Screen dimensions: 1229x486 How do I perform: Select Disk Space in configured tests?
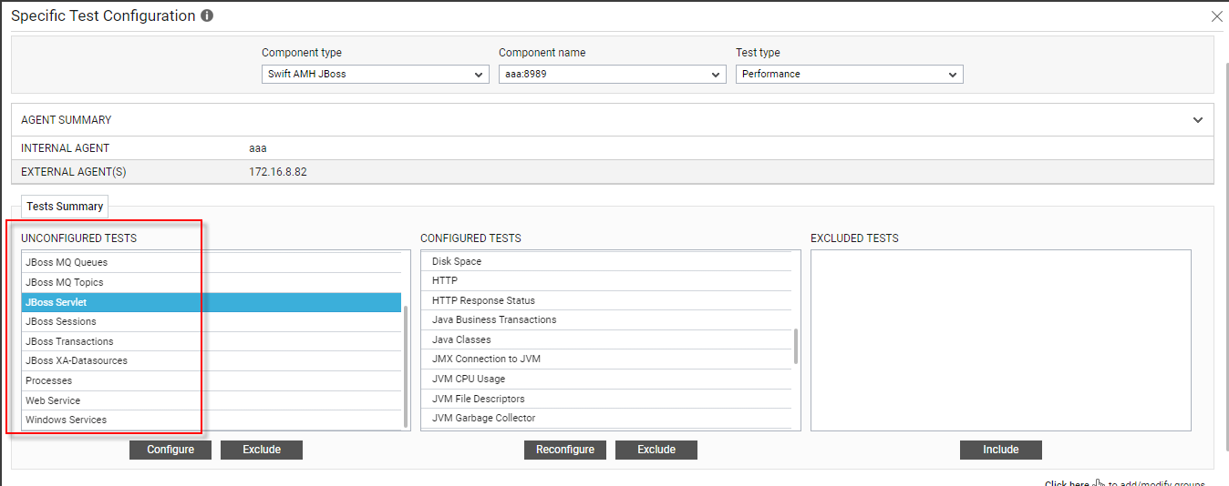click(606, 261)
